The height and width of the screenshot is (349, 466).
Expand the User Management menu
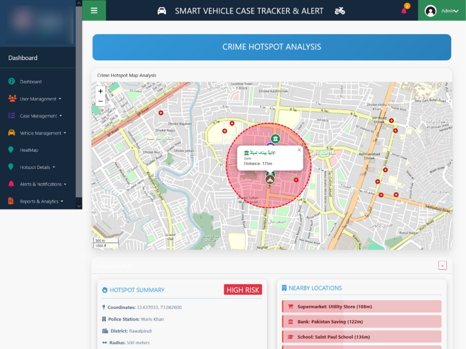coord(41,99)
